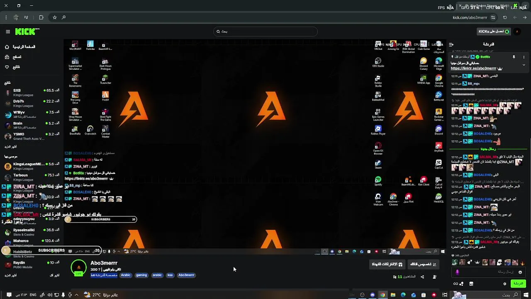Click the gift subscriptions button
The image size is (531, 299).
[387, 264]
